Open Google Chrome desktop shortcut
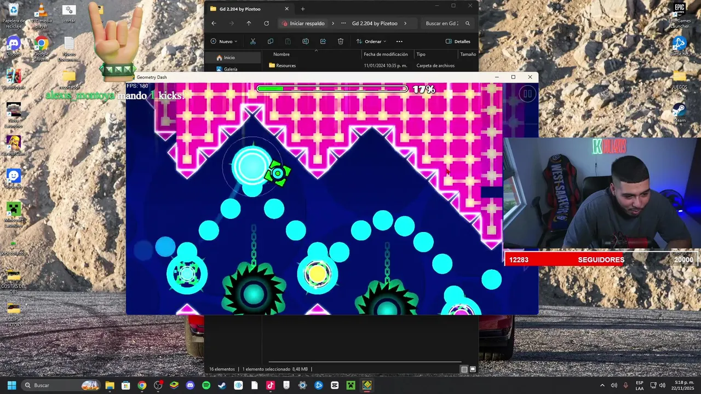The width and height of the screenshot is (701, 394). [x=41, y=48]
